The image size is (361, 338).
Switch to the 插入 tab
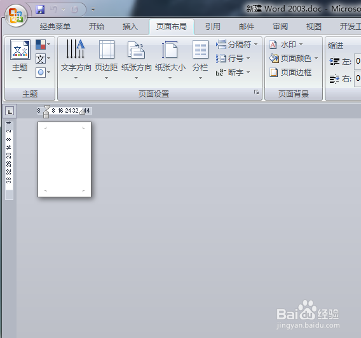coord(130,27)
